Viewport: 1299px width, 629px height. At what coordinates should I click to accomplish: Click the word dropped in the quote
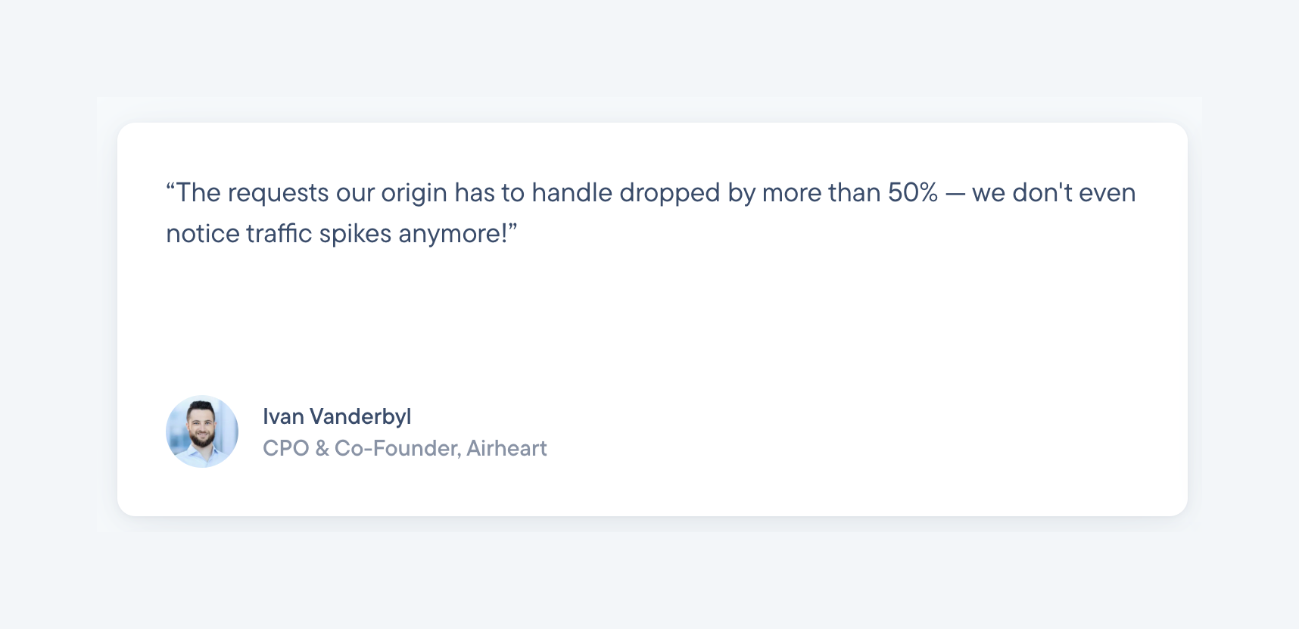[x=669, y=194]
